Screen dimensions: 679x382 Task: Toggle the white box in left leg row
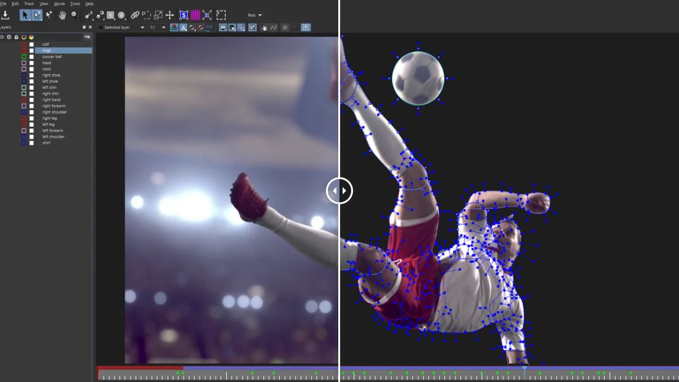[31, 124]
